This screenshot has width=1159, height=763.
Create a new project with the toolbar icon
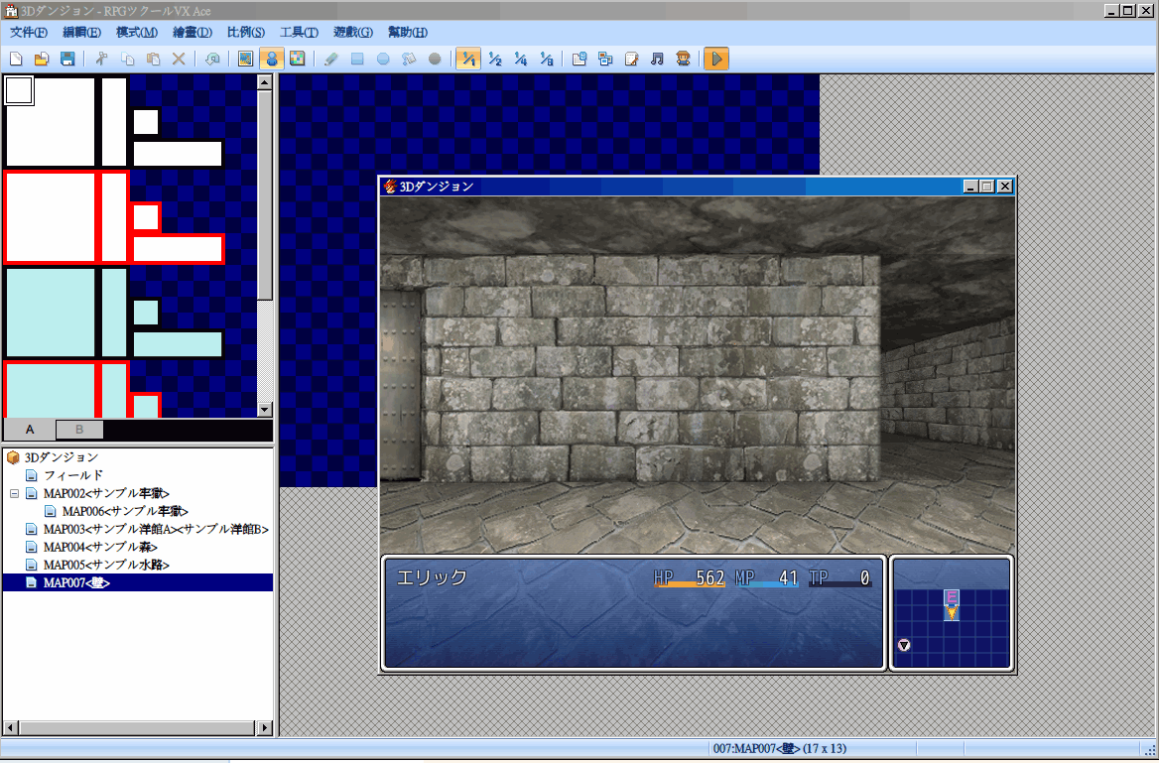(16, 60)
